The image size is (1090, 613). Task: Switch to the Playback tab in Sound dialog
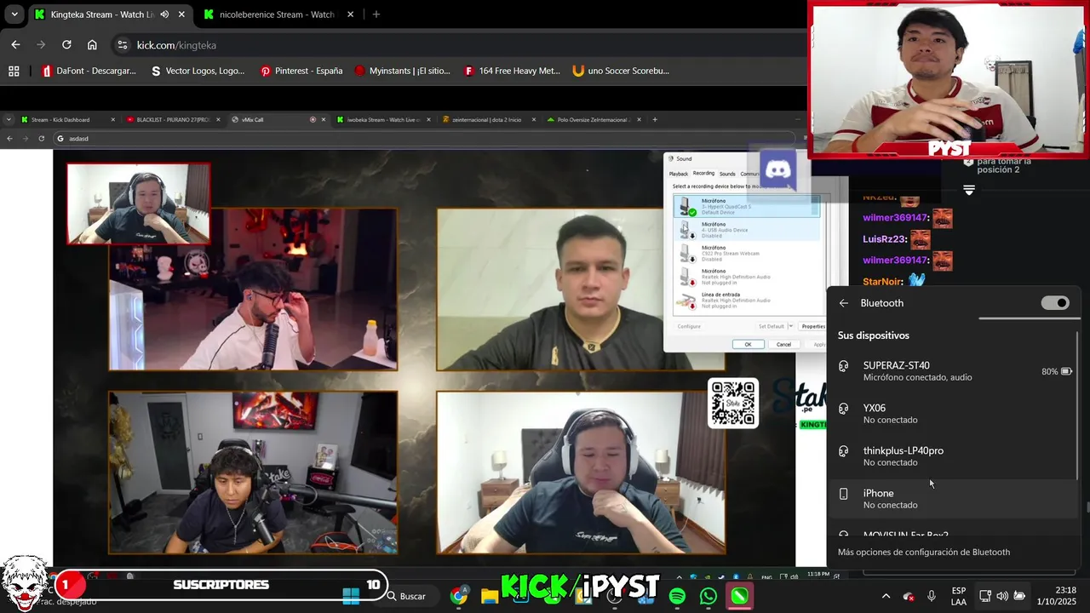click(679, 174)
